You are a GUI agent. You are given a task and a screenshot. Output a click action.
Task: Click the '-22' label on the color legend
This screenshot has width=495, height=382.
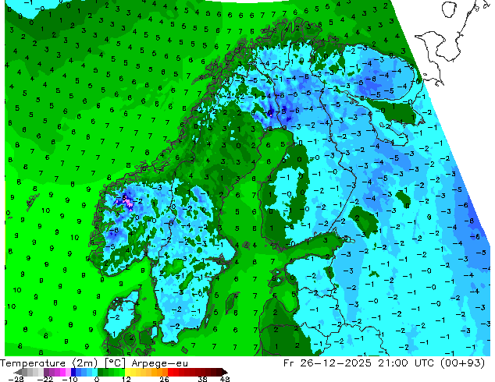pos(45,379)
